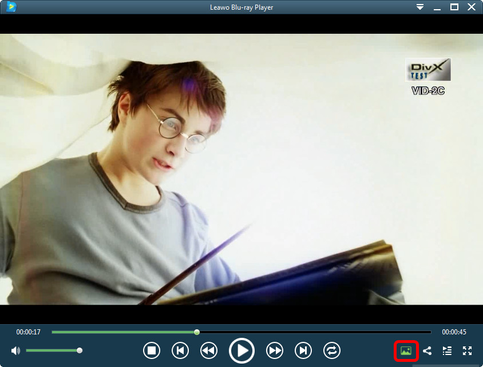483x367 pixels.
Task: Click the elapsed time 00:00:17
Action: point(29,332)
